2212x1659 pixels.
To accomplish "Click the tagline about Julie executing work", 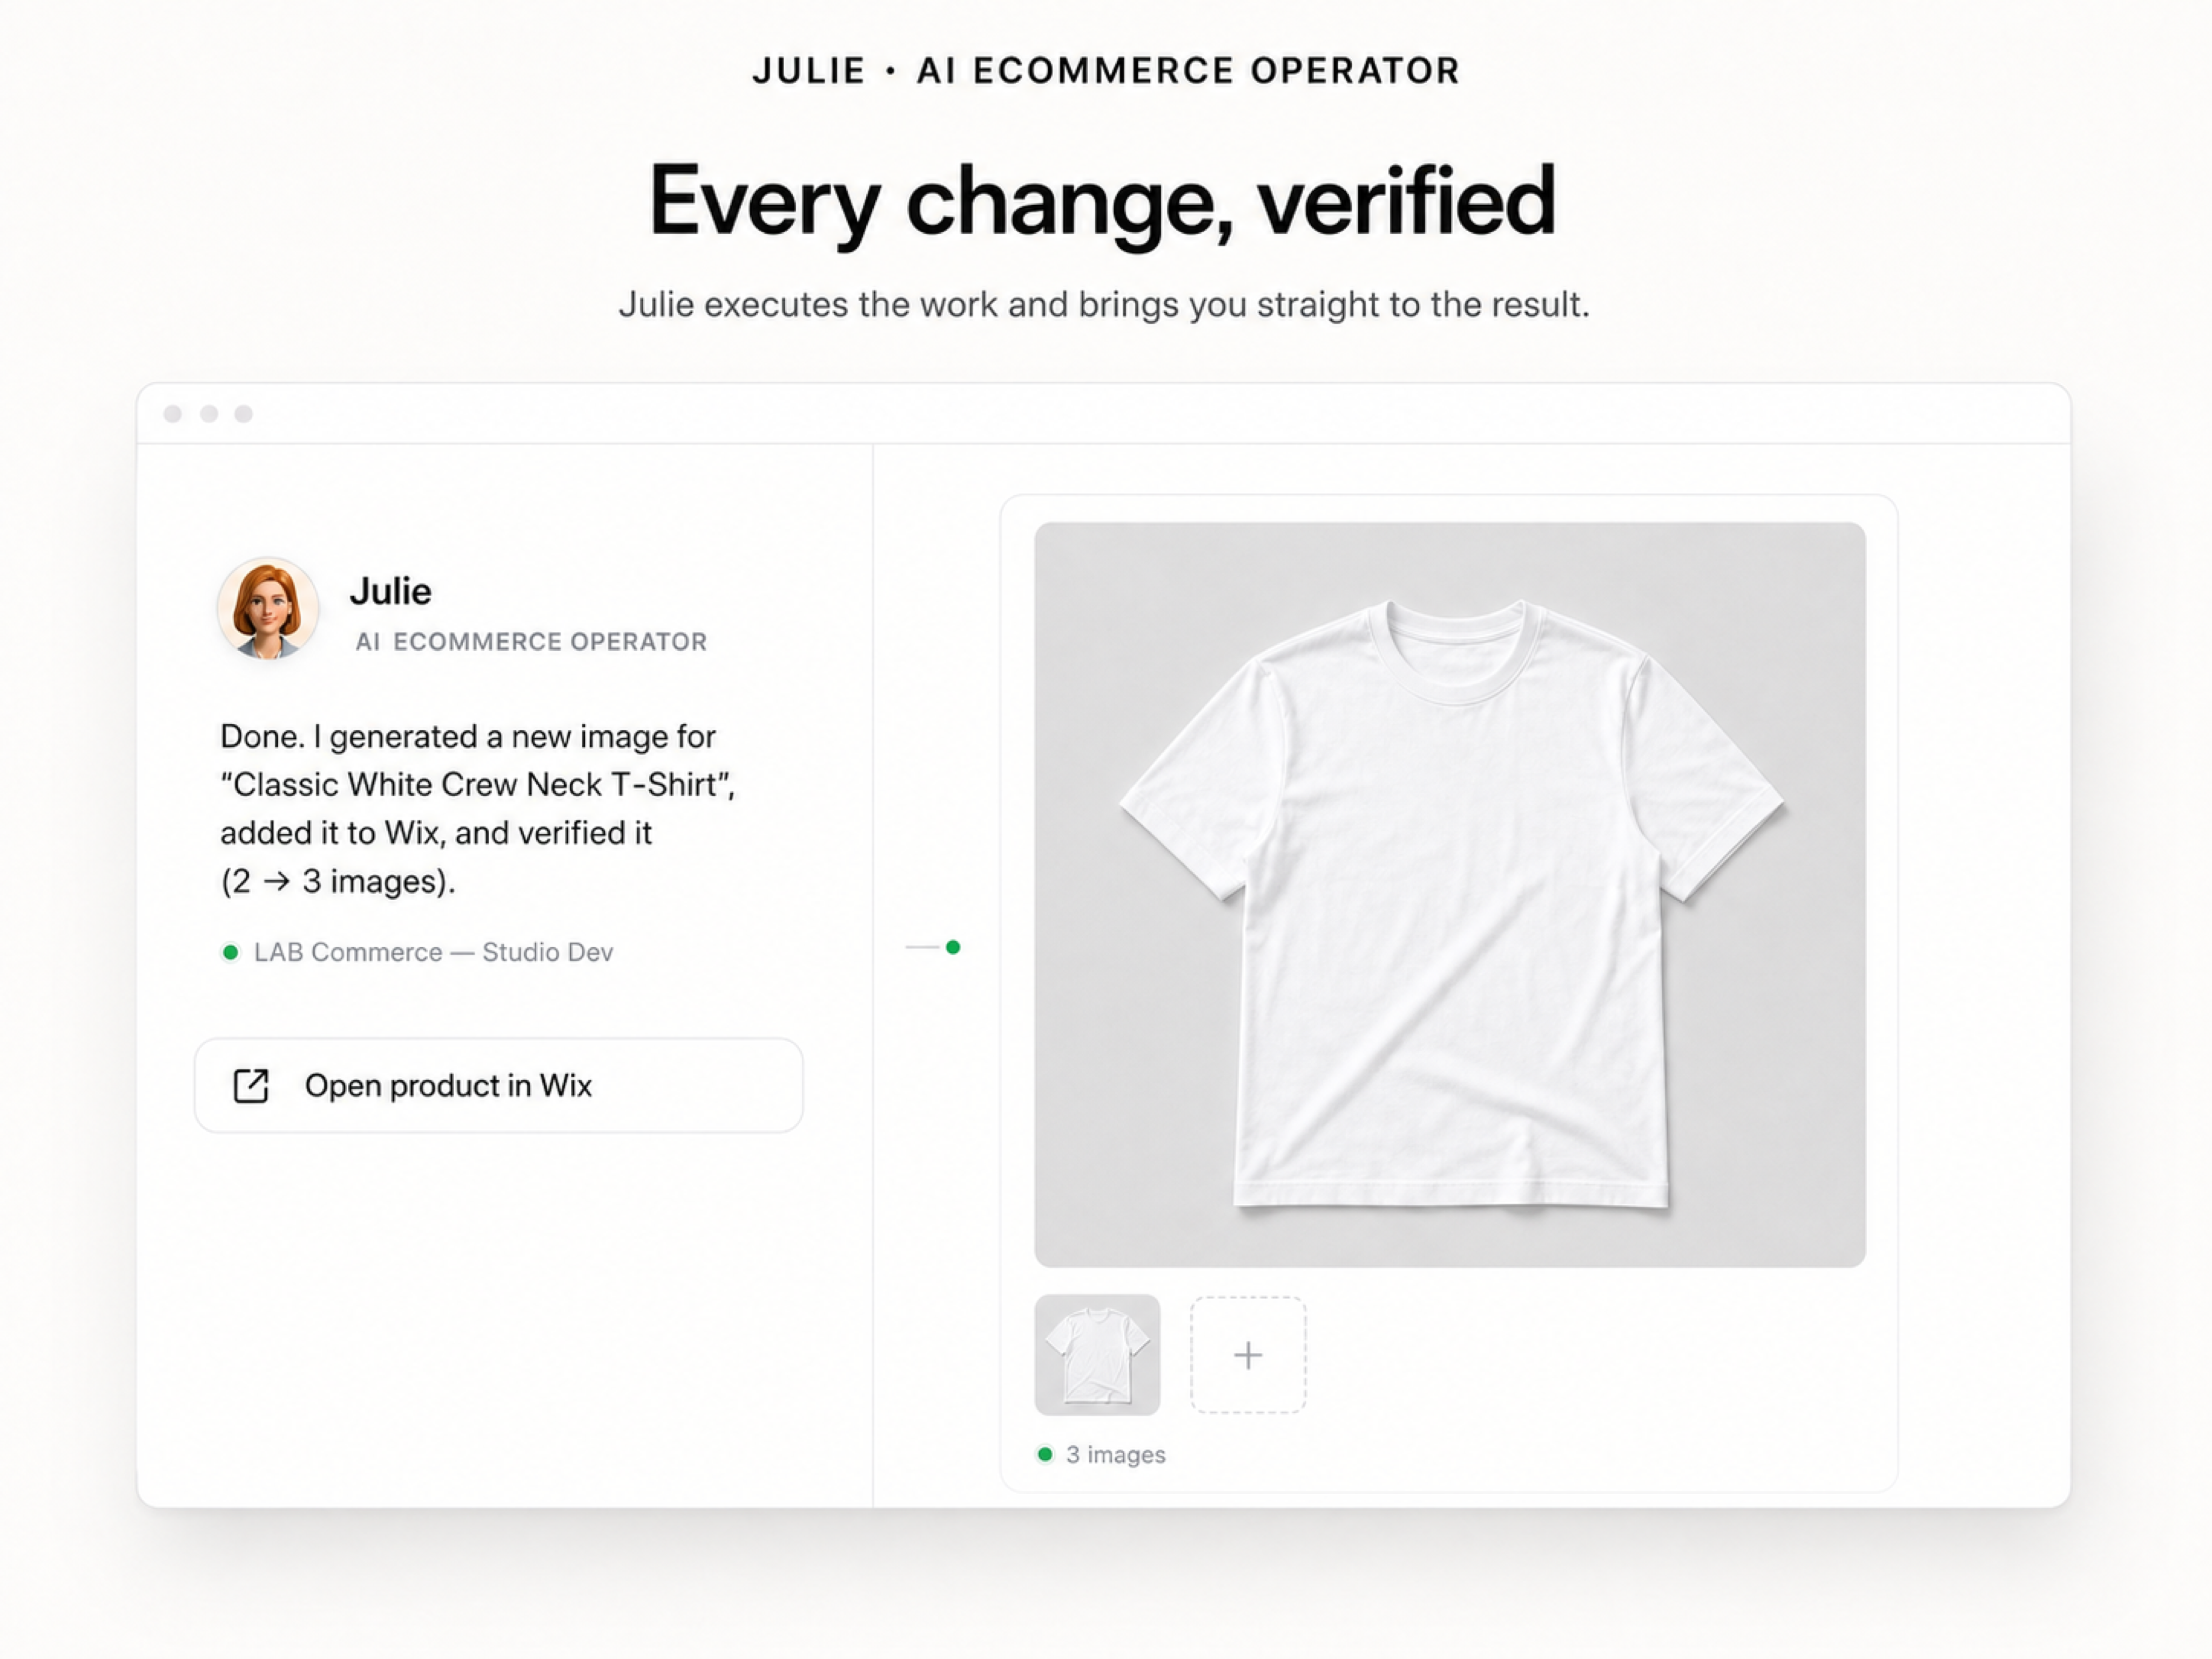I will [1104, 304].
